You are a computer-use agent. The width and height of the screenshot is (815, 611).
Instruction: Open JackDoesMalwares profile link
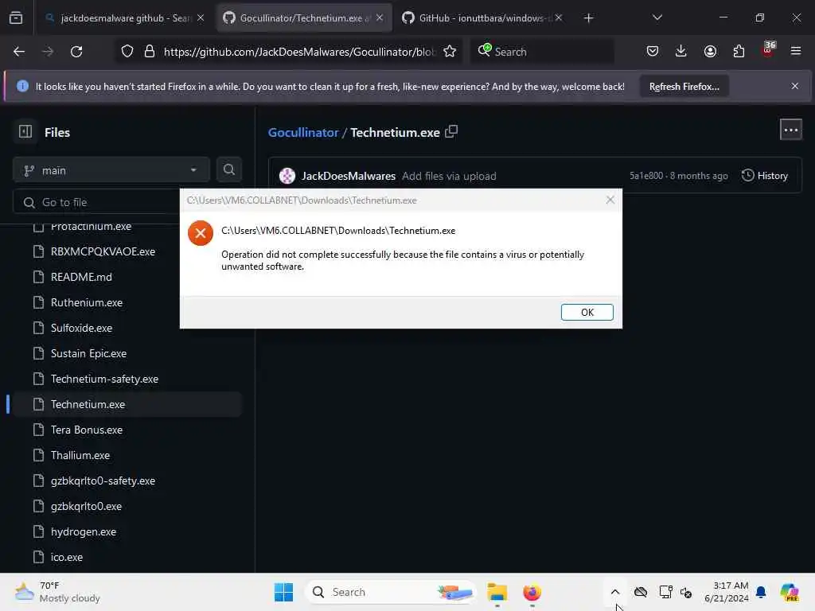[x=349, y=176]
